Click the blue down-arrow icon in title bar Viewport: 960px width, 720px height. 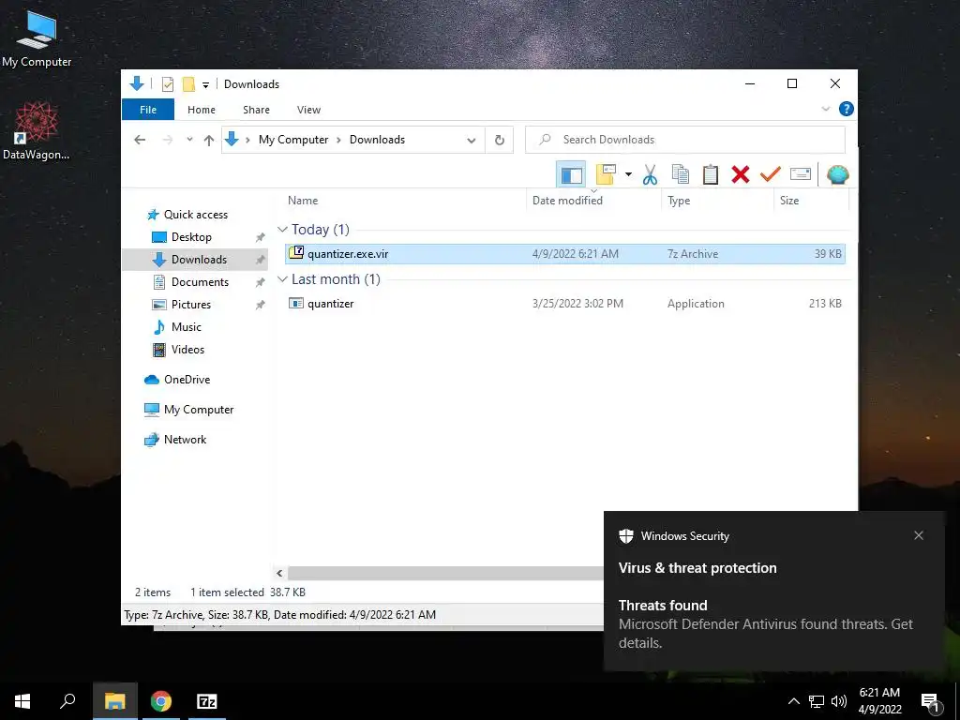coord(137,83)
